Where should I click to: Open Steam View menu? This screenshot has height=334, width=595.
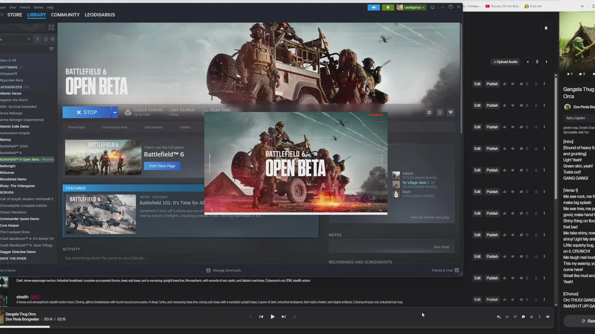13,7
